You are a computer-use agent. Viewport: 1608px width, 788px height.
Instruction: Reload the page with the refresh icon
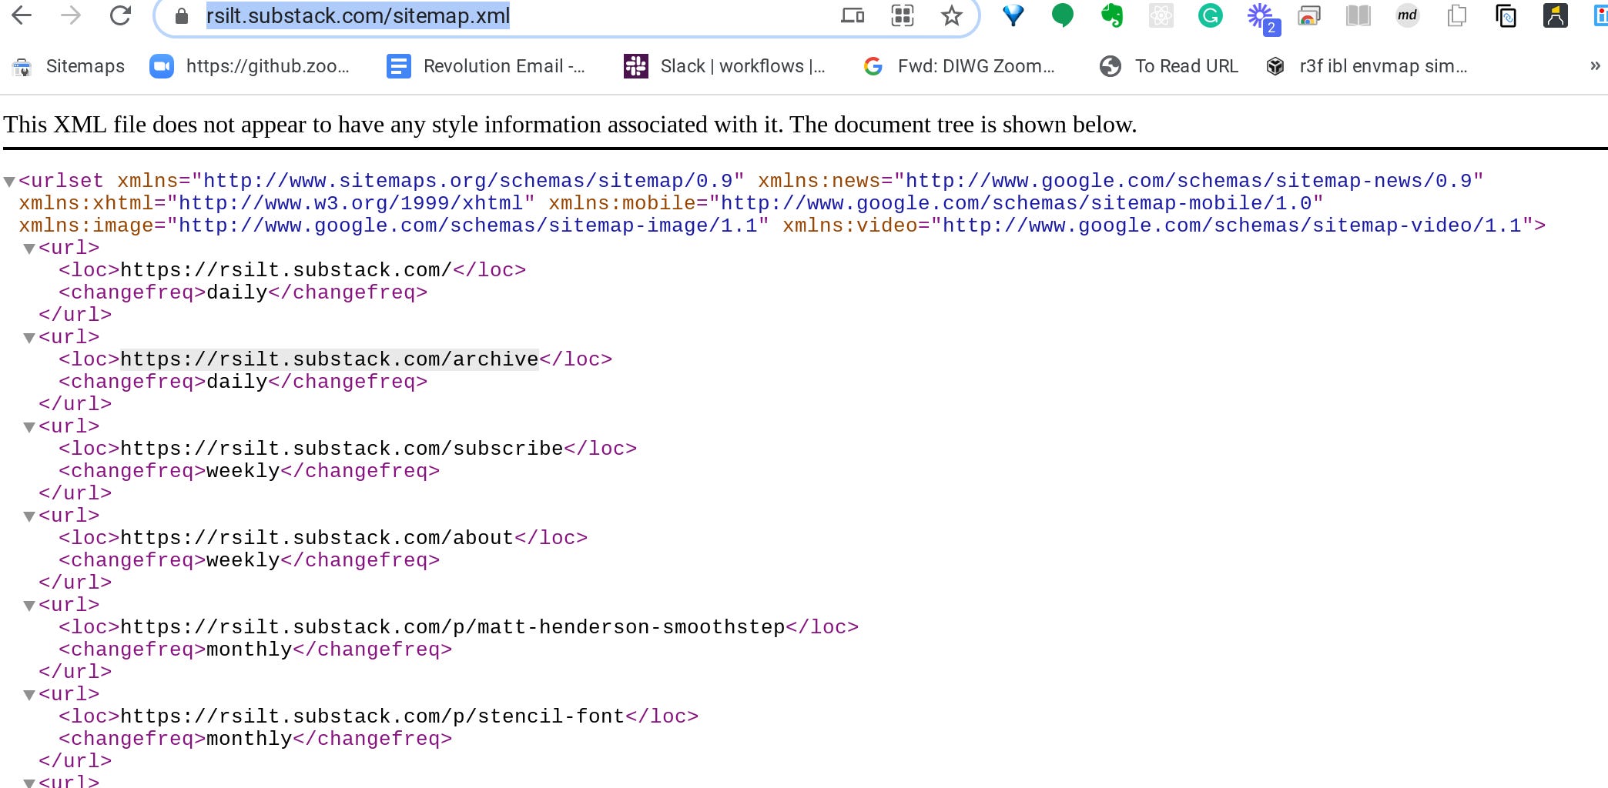(x=119, y=15)
